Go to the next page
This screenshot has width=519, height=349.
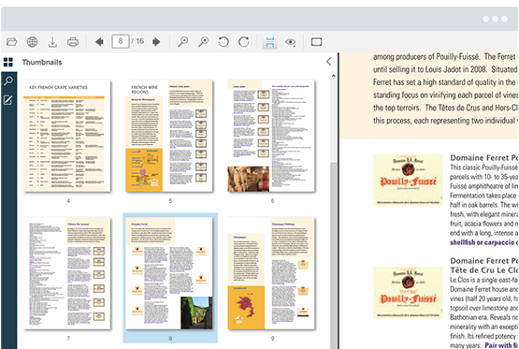click(x=156, y=42)
